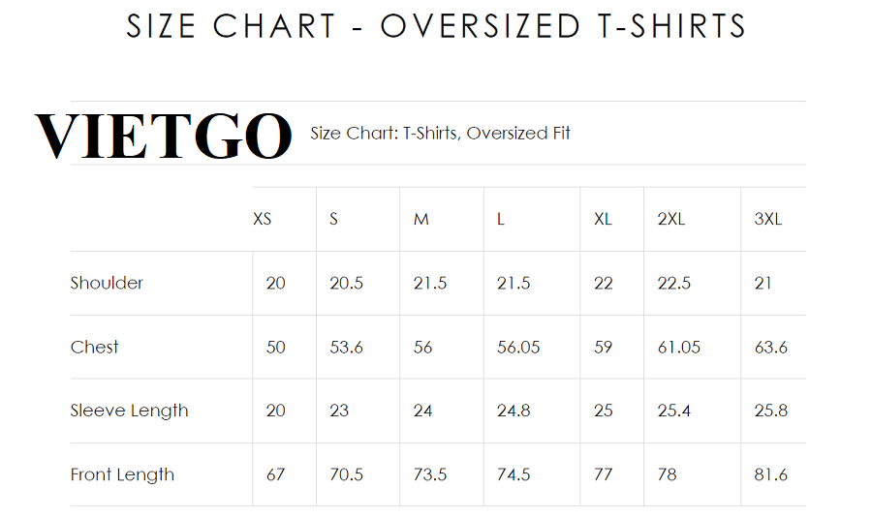Click sleeve length value 24.8
The width and height of the screenshot is (872, 518).
coord(514,411)
